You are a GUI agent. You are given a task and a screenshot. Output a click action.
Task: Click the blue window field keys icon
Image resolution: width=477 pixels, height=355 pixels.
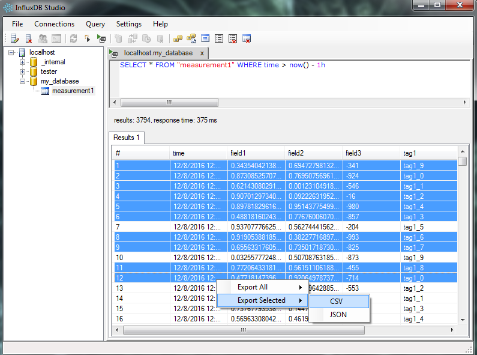pos(205,38)
